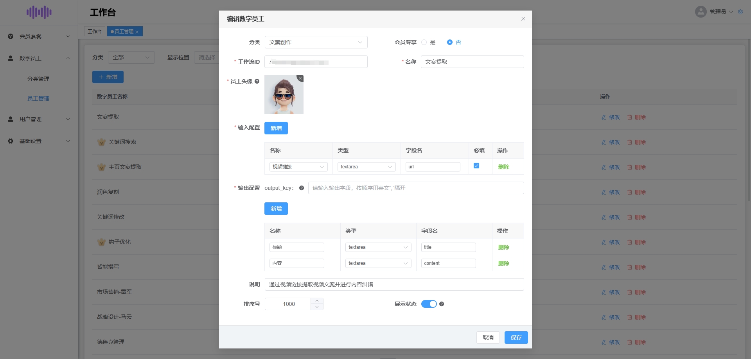Click the 会员套餐 sidebar icon

tap(11, 36)
